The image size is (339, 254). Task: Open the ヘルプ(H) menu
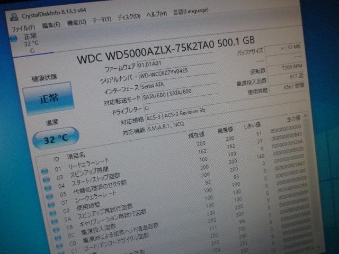[x=157, y=14]
